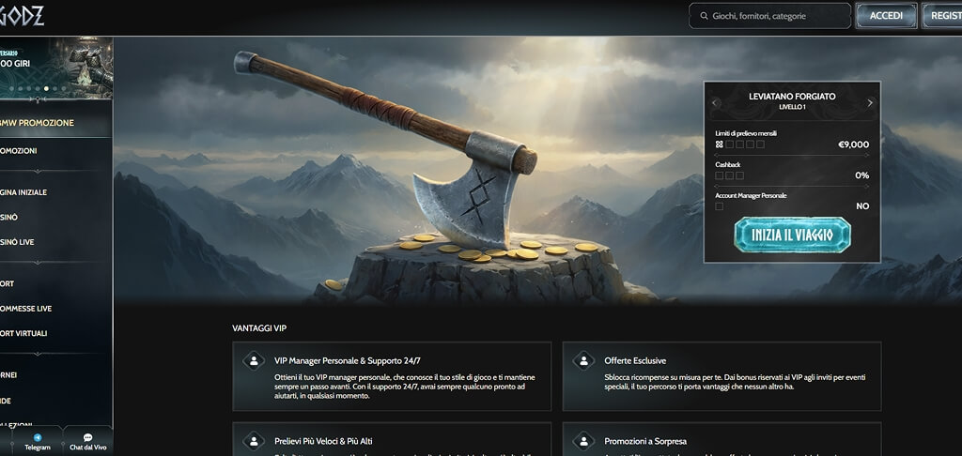Open Telegram via its icon
The height and width of the screenshot is (456, 962).
coord(38,437)
